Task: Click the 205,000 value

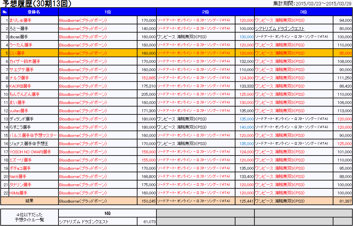Action: coord(149,94)
